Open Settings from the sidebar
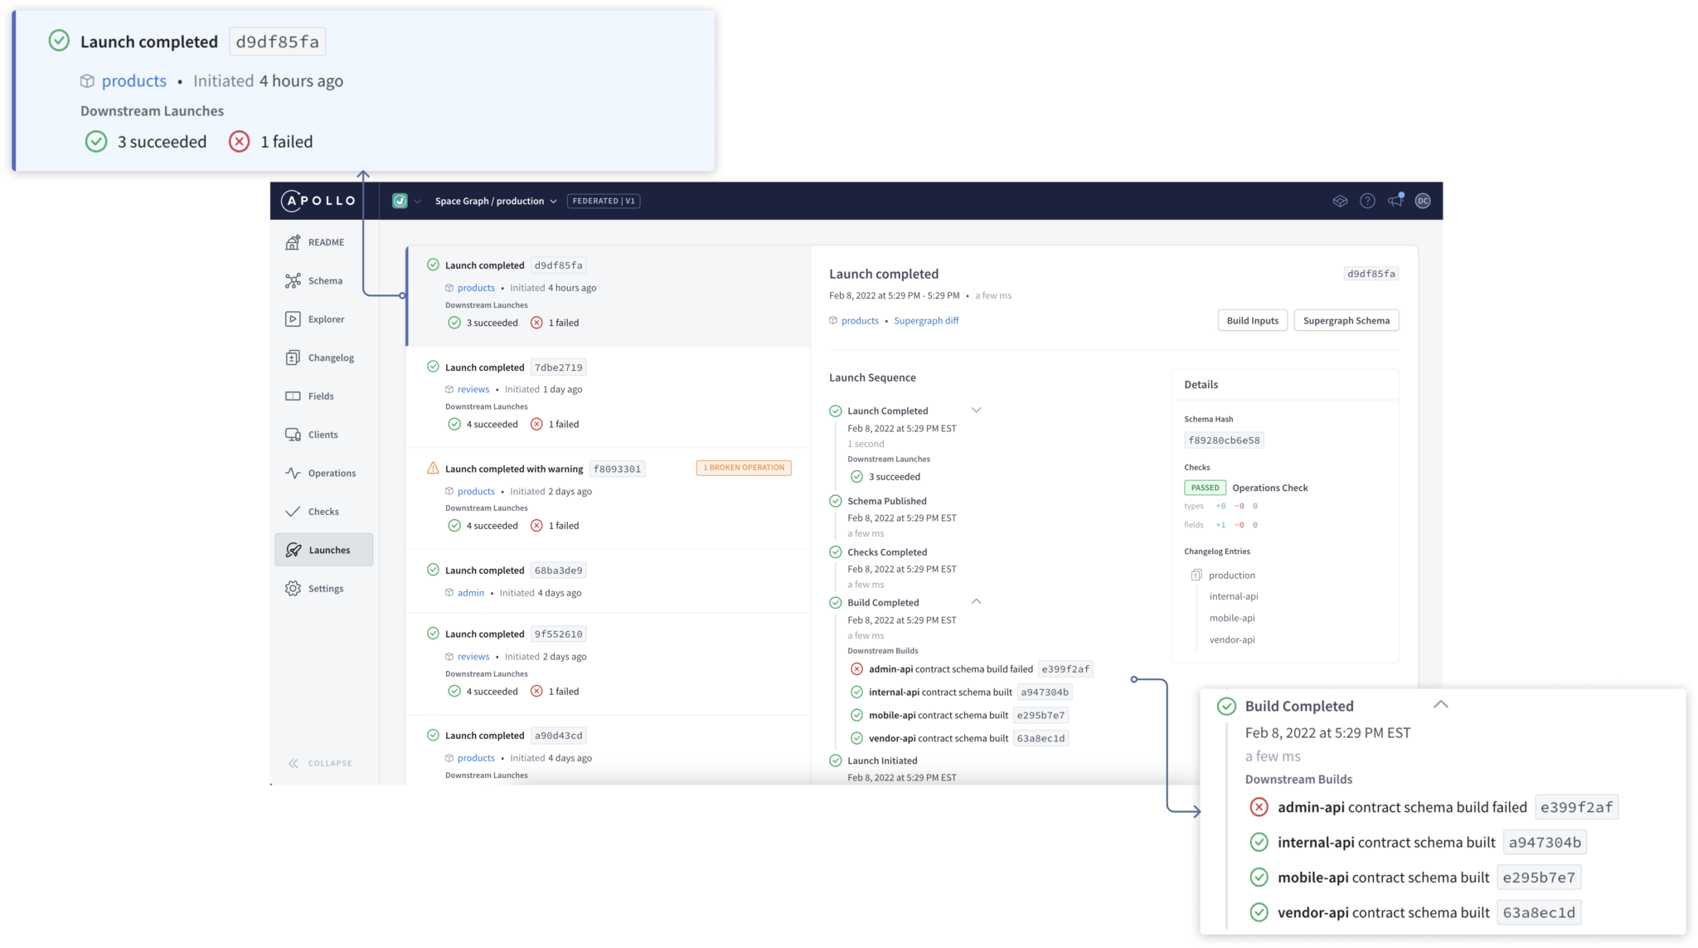The image size is (1698, 948). (x=294, y=588)
